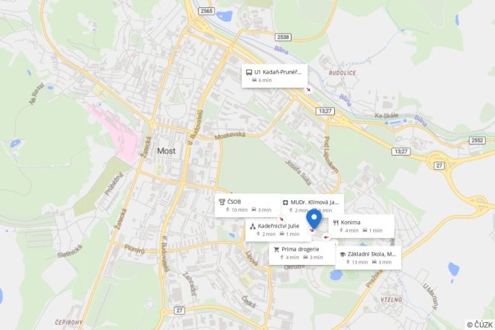Open the ČSOB point of interest card

click(x=247, y=206)
